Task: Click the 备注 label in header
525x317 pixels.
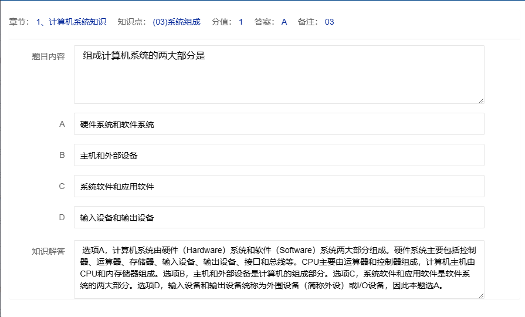Action: pos(308,22)
